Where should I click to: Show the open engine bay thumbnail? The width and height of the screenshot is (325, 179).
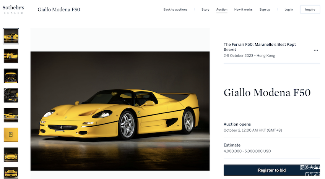[11, 76]
